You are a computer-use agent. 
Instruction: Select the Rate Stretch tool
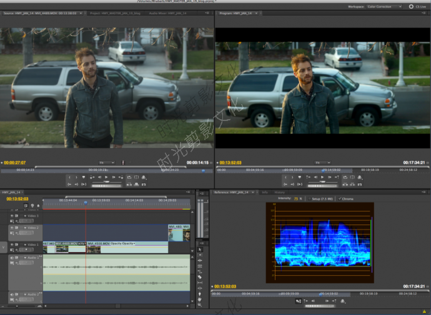[200, 271]
